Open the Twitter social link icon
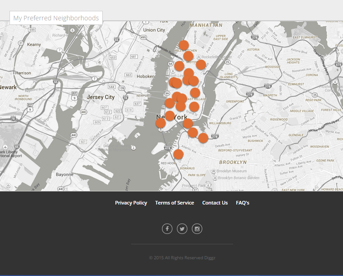 point(182,229)
